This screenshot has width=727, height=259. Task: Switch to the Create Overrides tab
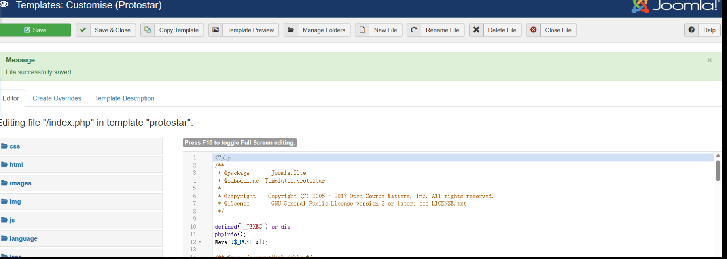pos(57,98)
